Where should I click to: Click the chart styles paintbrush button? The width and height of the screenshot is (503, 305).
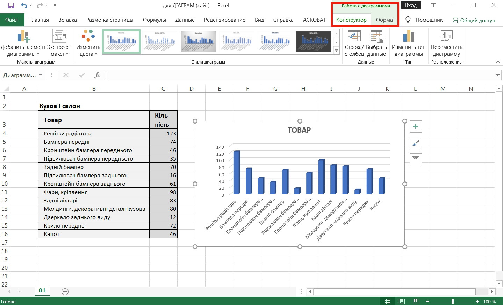(x=416, y=143)
